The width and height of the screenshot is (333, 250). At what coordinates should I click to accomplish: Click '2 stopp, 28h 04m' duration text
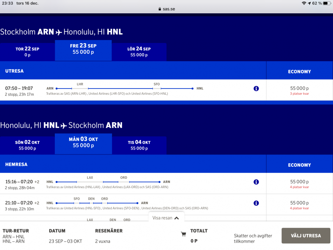20,188
